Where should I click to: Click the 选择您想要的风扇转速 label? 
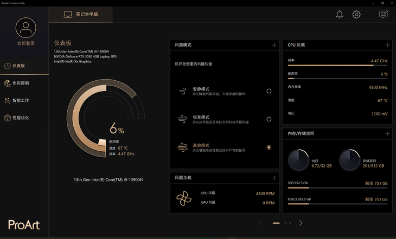click(194, 64)
